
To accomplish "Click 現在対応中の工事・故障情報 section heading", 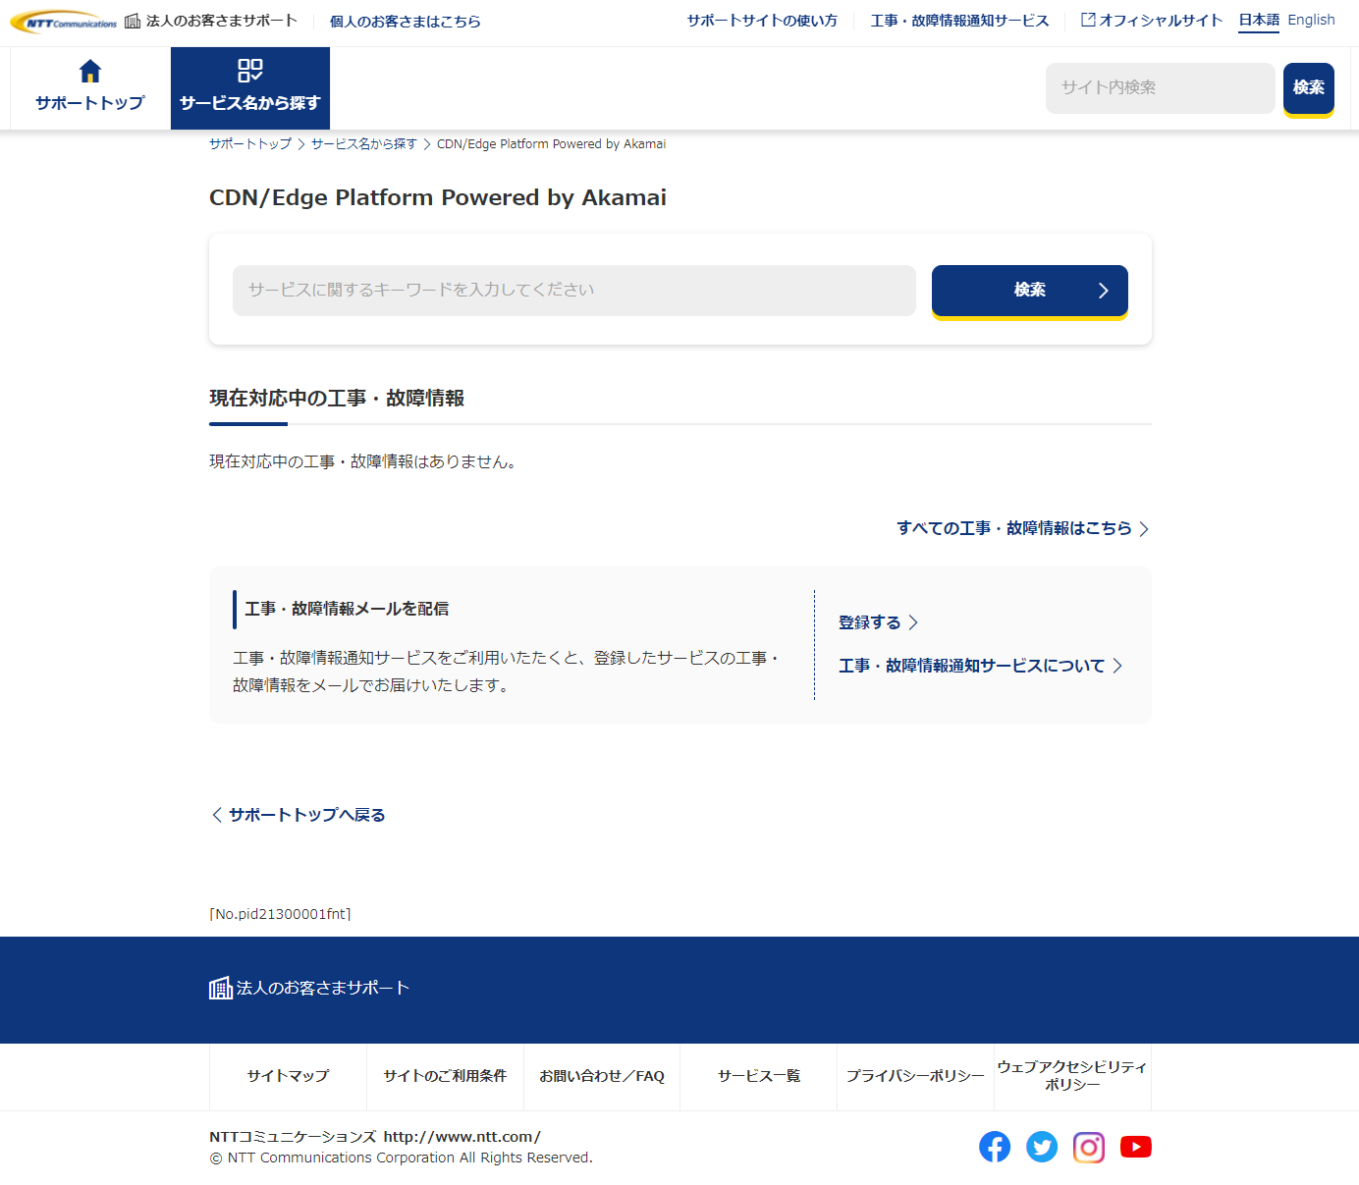I will (x=337, y=398).
